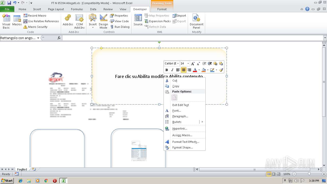Open Internet Explorer from the taskbar
The width and height of the screenshot is (327, 184).
(20, 181)
